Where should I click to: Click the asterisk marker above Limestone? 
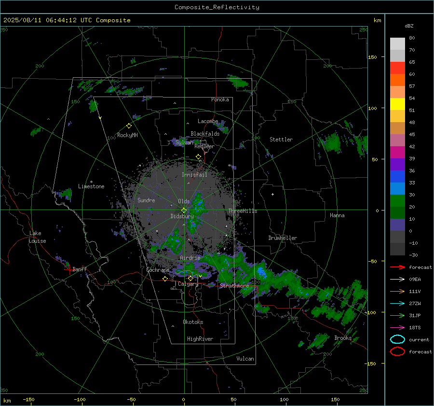91,182
